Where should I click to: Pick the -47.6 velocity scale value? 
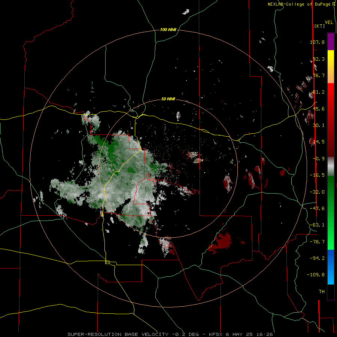pos(317,209)
